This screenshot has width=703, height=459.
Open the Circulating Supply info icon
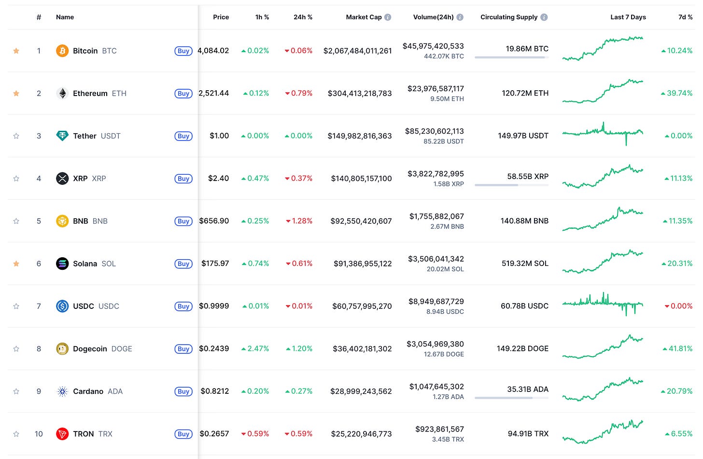(544, 17)
